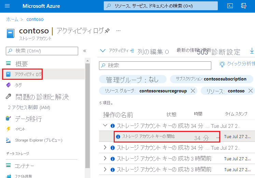Go to ホーム breadcrumb link
Viewport: 255px width, 178px height.
coord(12,19)
